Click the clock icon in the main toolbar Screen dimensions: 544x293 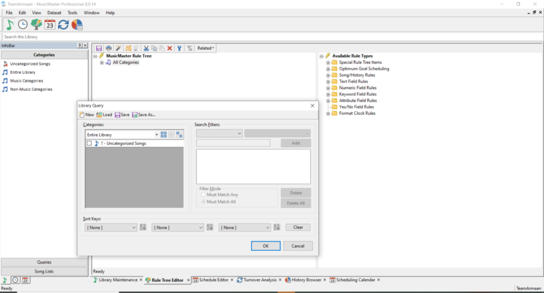pyautogui.click(x=23, y=24)
